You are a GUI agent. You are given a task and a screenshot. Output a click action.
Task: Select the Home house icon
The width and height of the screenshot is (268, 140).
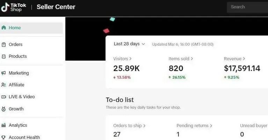tap(3, 28)
